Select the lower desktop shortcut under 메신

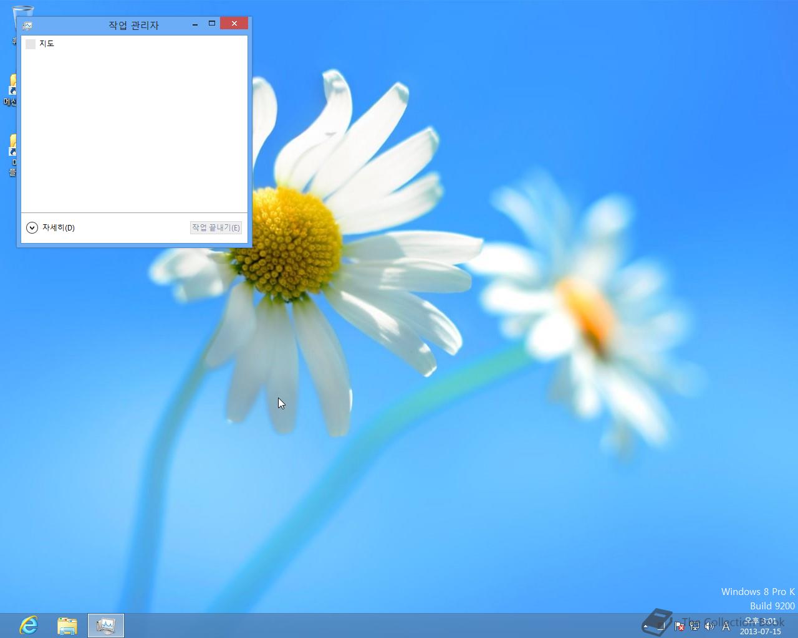pos(11,156)
